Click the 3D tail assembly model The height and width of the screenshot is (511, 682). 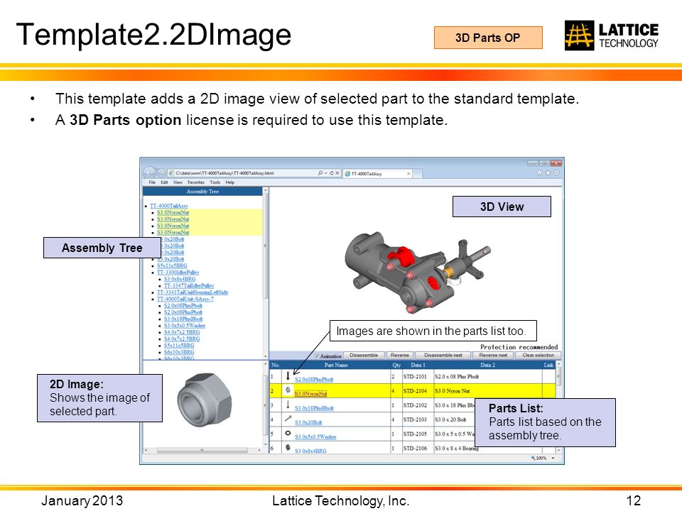[x=417, y=273]
